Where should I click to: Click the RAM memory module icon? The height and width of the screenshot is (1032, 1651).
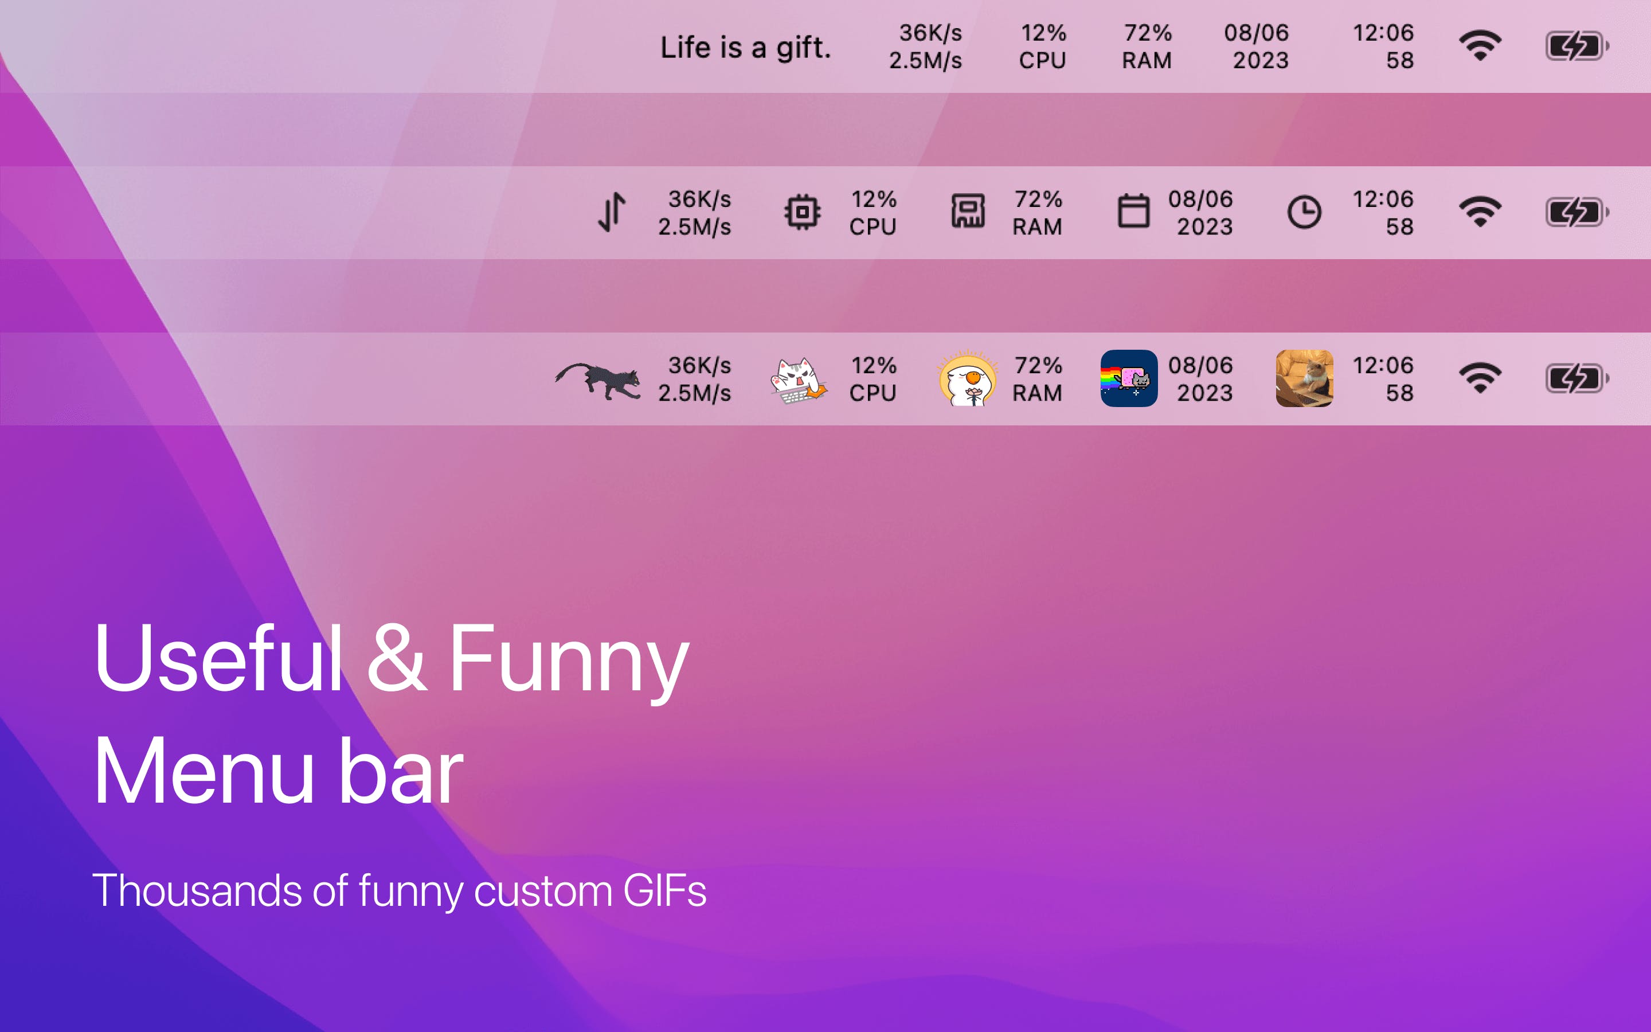(968, 213)
